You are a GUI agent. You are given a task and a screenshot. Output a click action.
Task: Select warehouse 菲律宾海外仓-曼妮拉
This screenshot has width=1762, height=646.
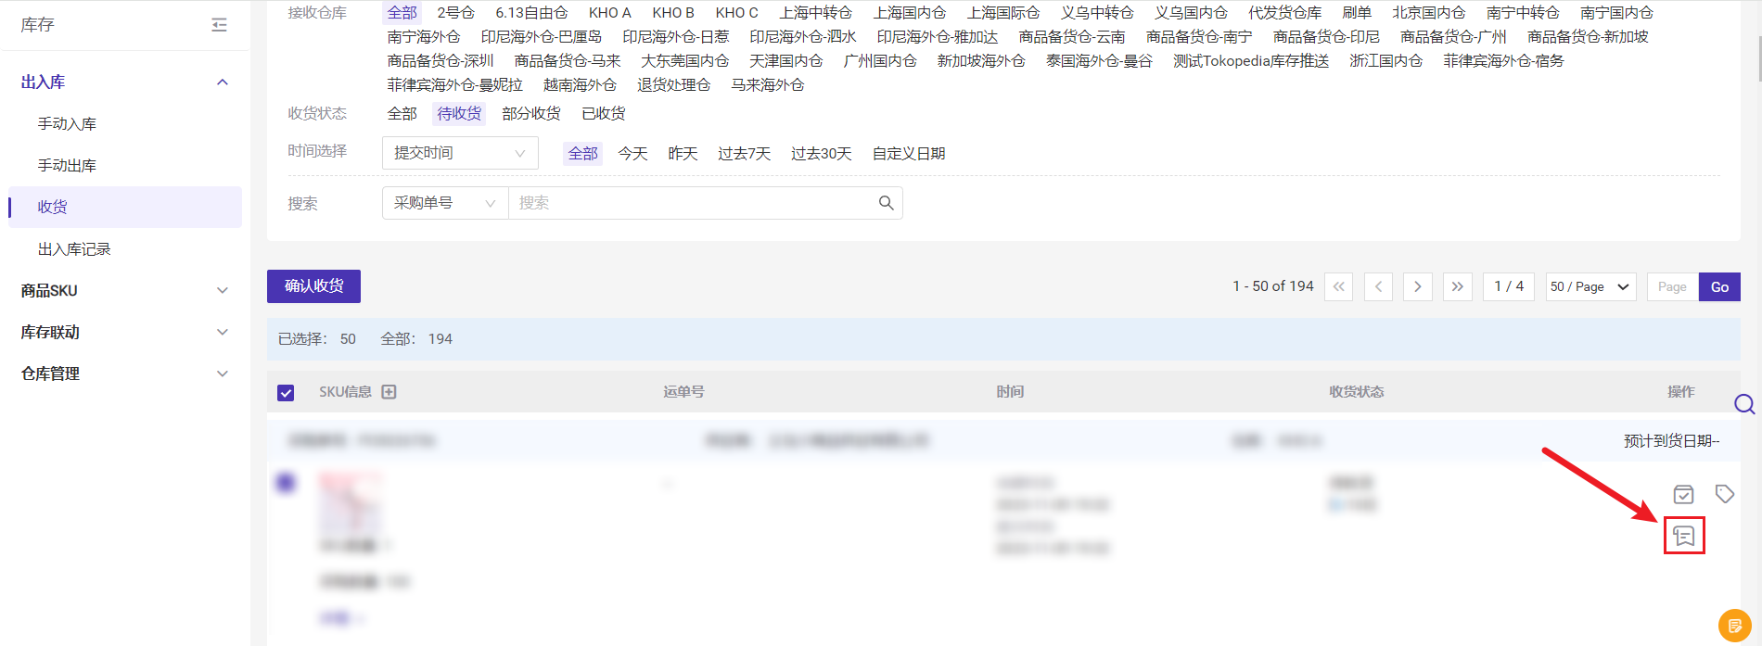tap(454, 84)
